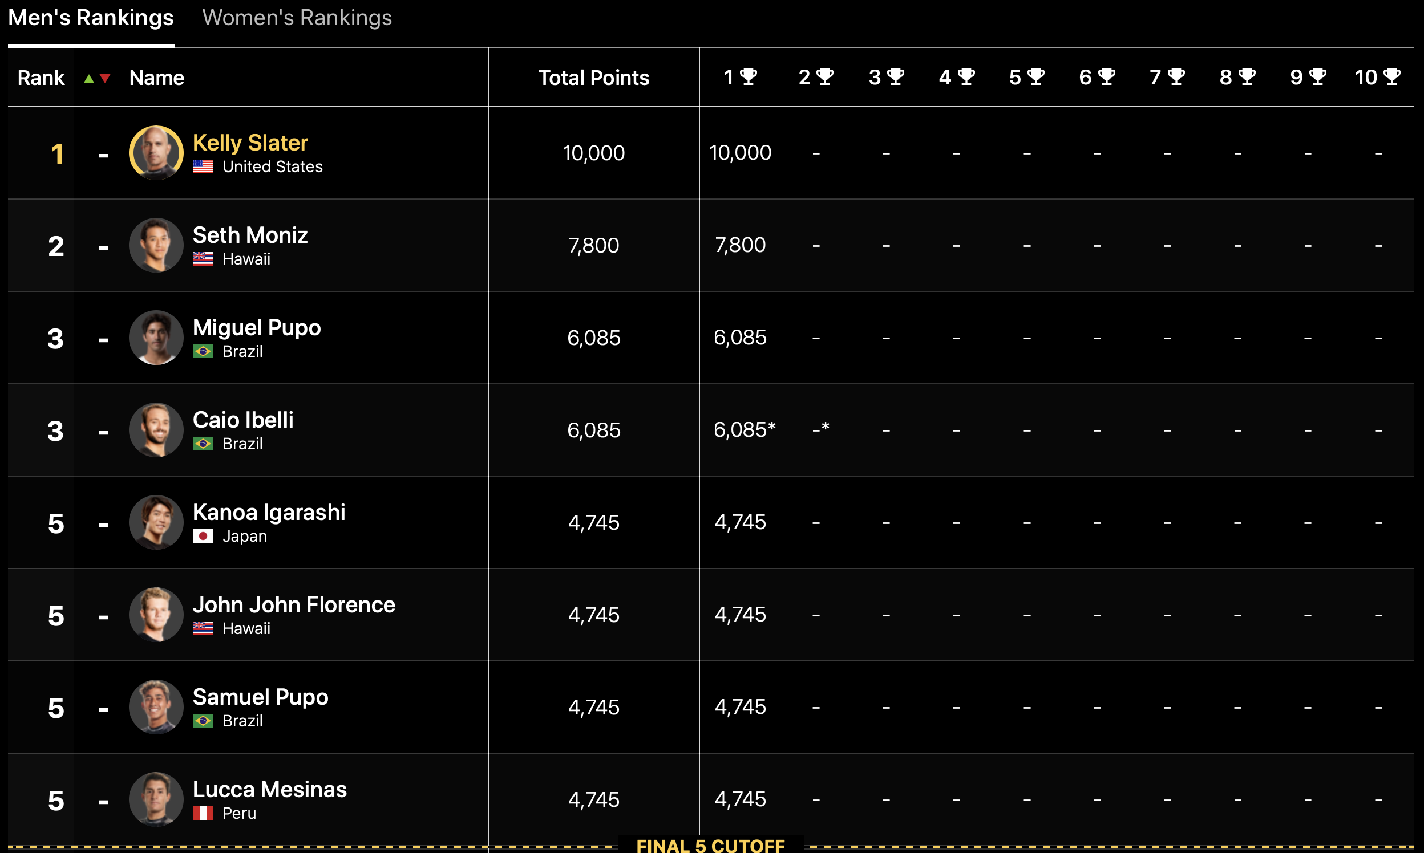Click the Brazil flag under Miguel Pupo
The width and height of the screenshot is (1424, 853).
(203, 351)
